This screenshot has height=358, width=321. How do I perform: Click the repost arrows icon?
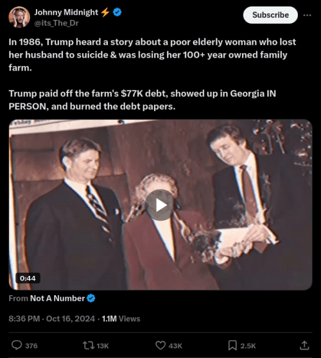tap(89, 345)
